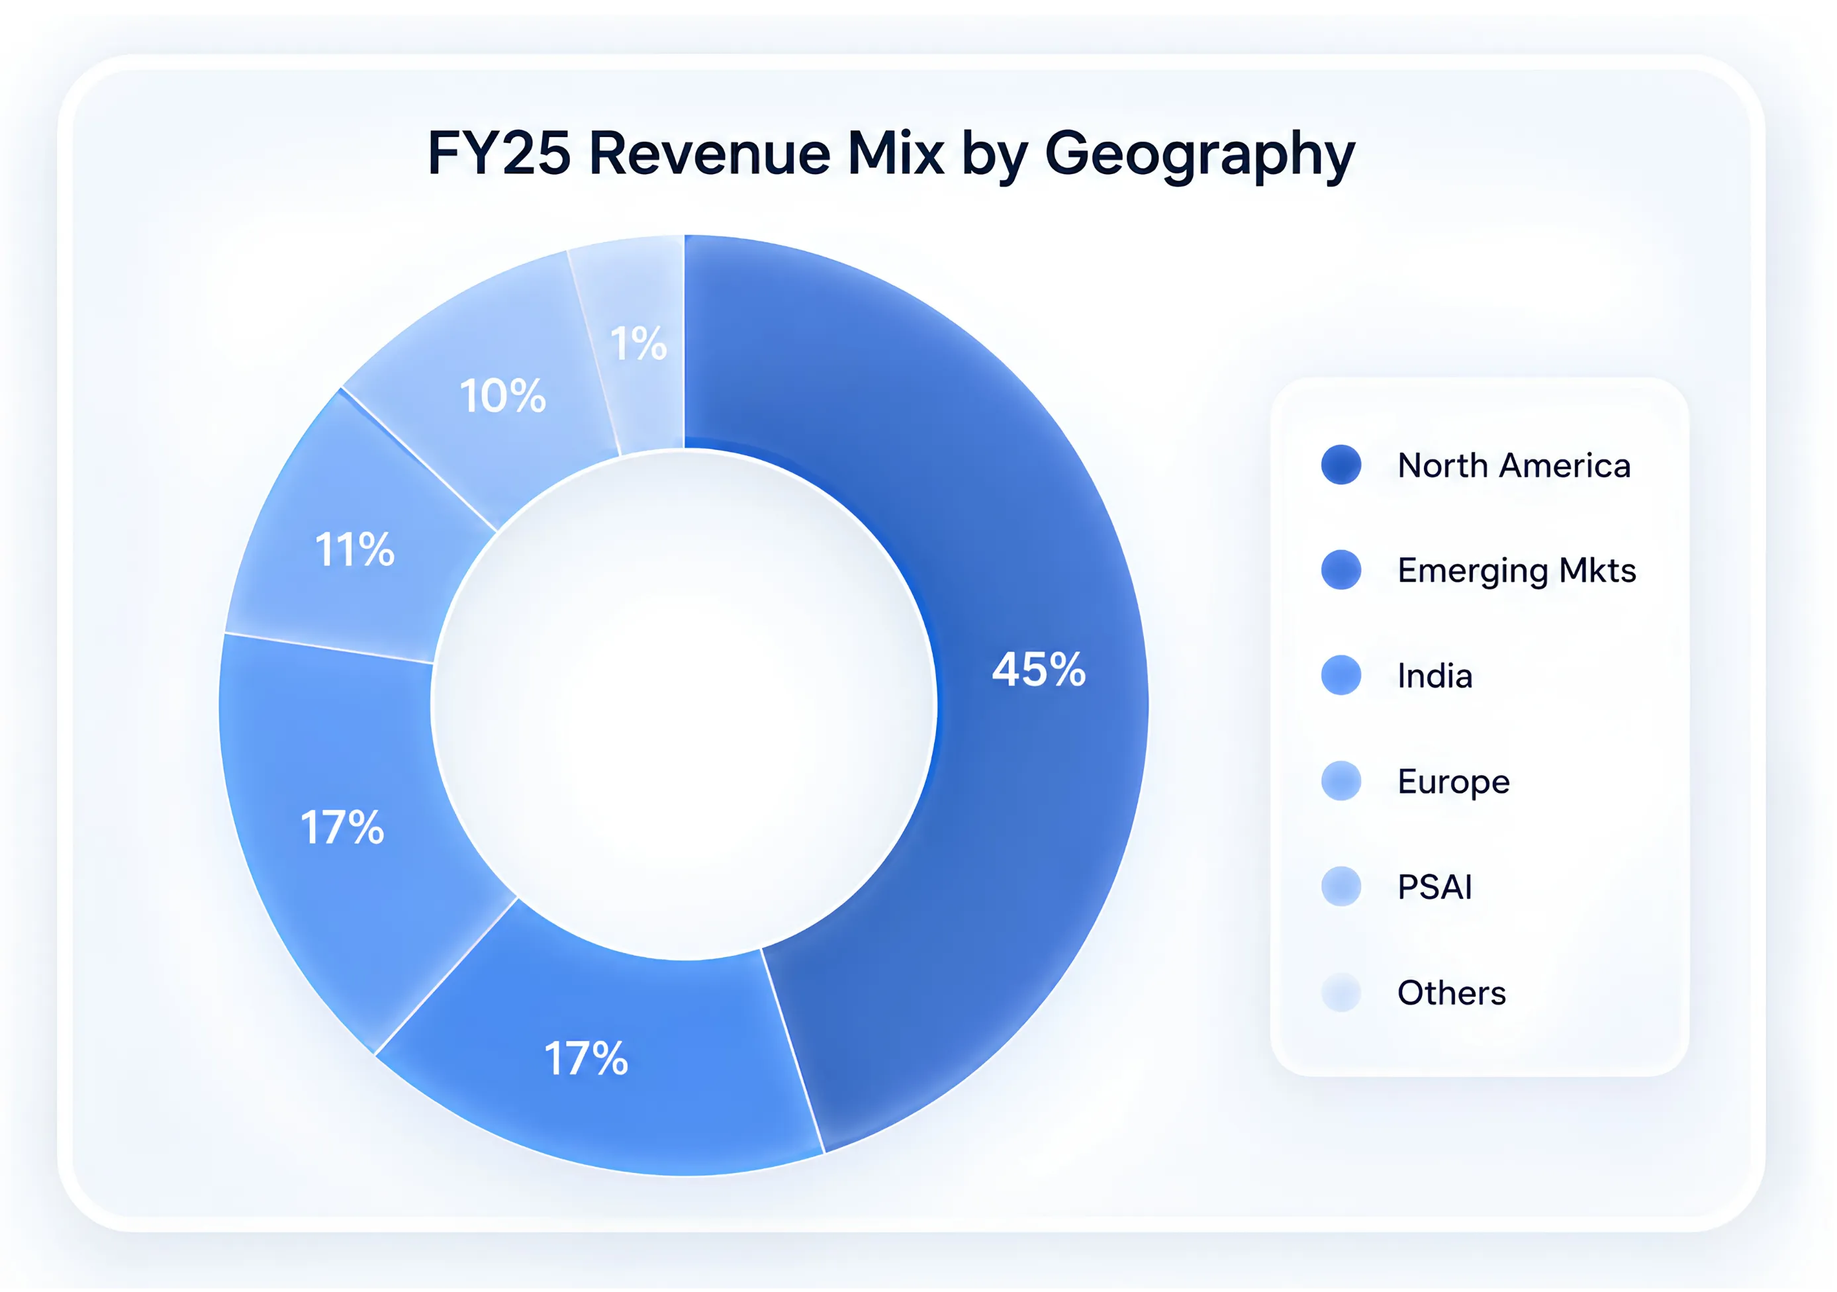Select the Europe legend label

pyautogui.click(x=1453, y=783)
